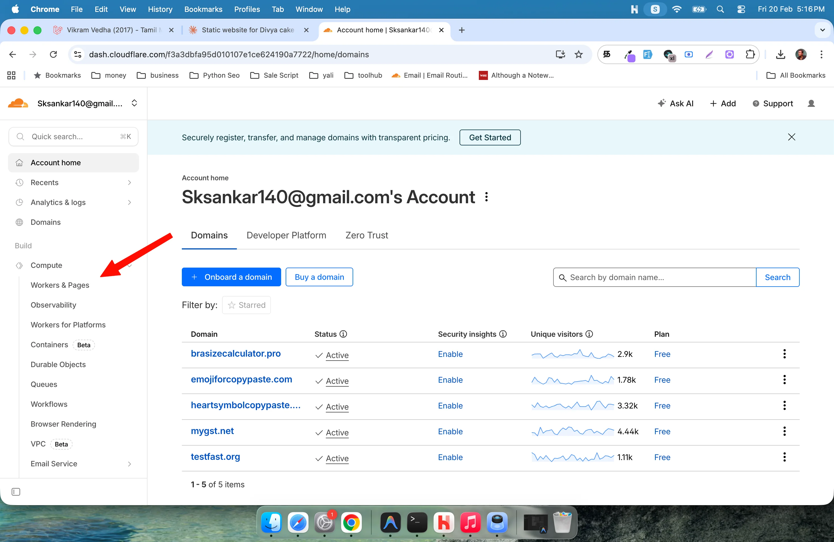Open Account home via the house icon
The height and width of the screenshot is (542, 834).
tap(20, 162)
